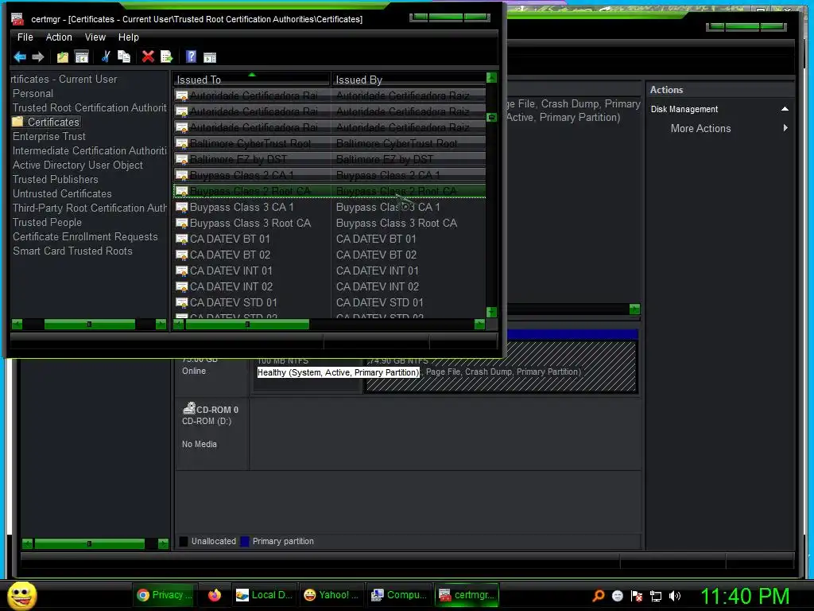This screenshot has height=611, width=814.
Task: Open the Action menu in certmgr
Action: click(x=59, y=37)
